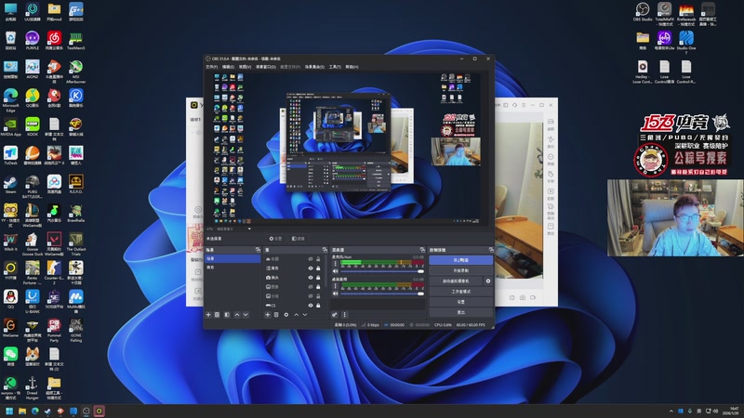The height and width of the screenshot is (418, 744).
Task: Click the 退出 exit button in Controls
Action: [x=460, y=312]
